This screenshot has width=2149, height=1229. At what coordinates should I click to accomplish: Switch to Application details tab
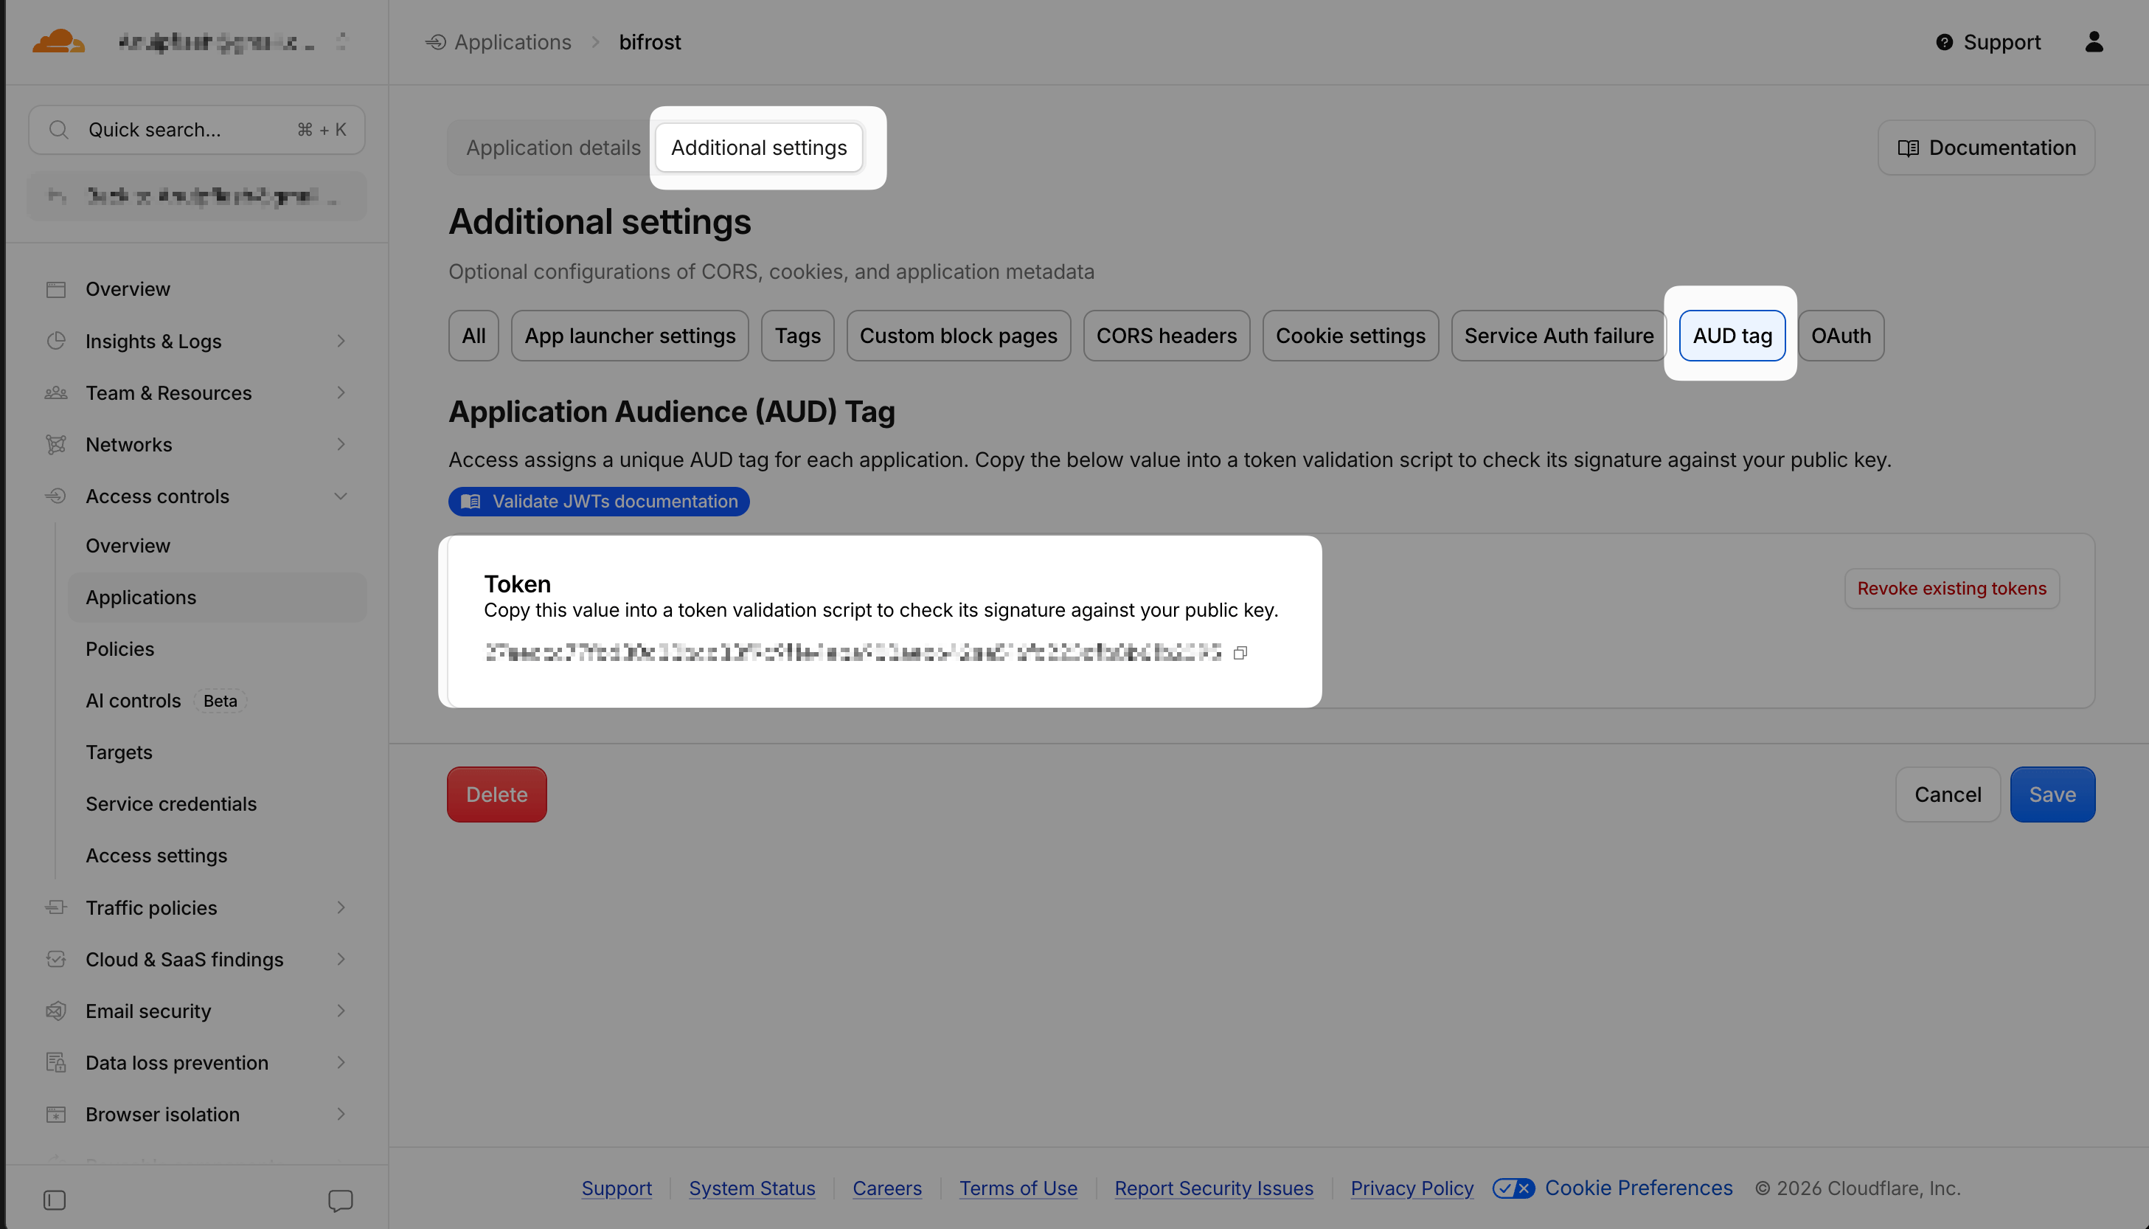(554, 148)
